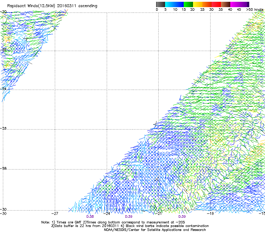Click the cyan-blue 5-15 knots legend swatch
Screen dimensions: 265x232
coord(174,4)
